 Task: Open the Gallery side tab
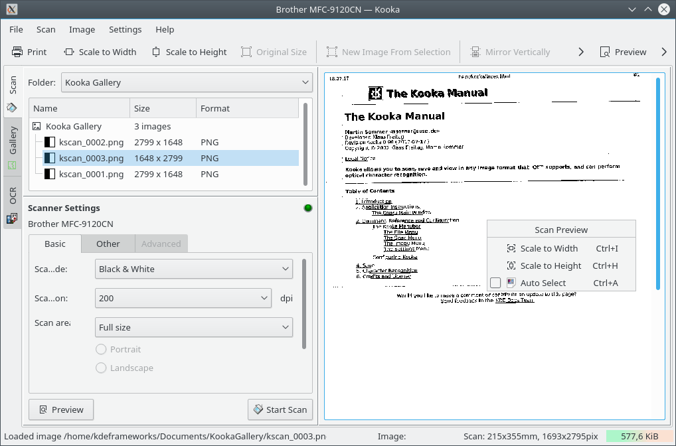pyautogui.click(x=13, y=146)
